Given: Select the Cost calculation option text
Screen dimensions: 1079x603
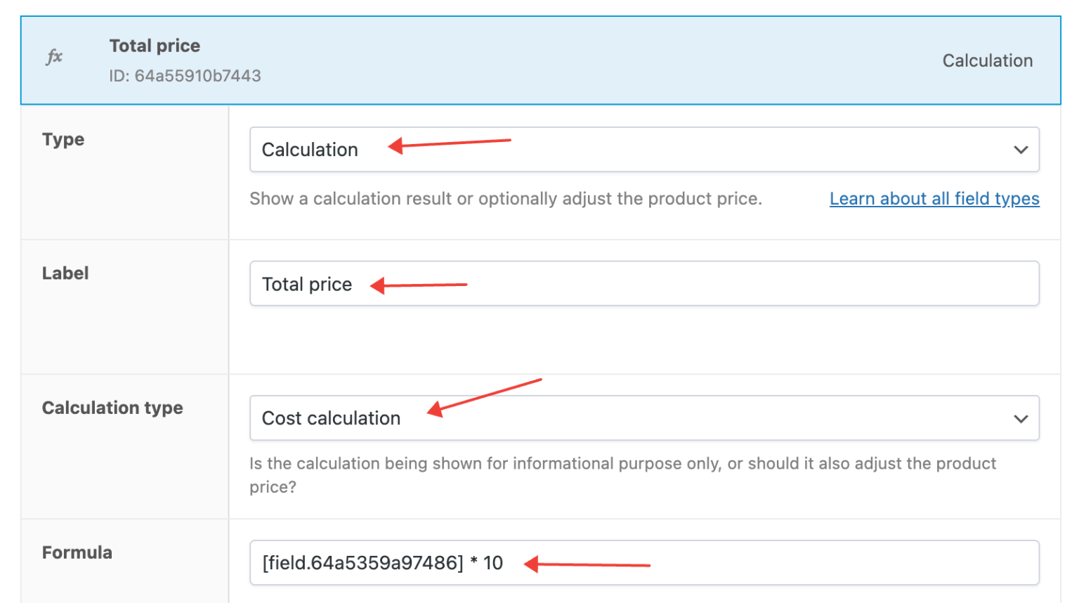Looking at the screenshot, I should click(331, 418).
